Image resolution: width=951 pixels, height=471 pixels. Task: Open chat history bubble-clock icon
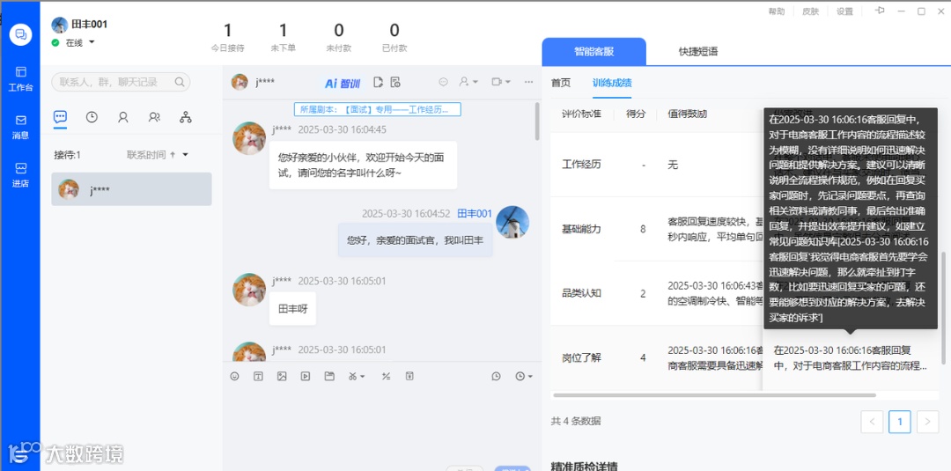click(496, 377)
